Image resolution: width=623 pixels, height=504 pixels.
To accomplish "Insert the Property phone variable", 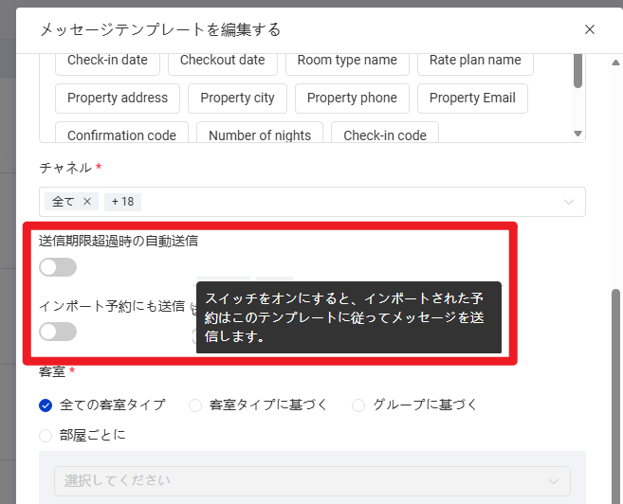I will (x=352, y=98).
